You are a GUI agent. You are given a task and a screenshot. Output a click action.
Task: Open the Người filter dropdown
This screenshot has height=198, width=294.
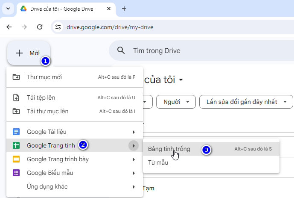[176, 102]
